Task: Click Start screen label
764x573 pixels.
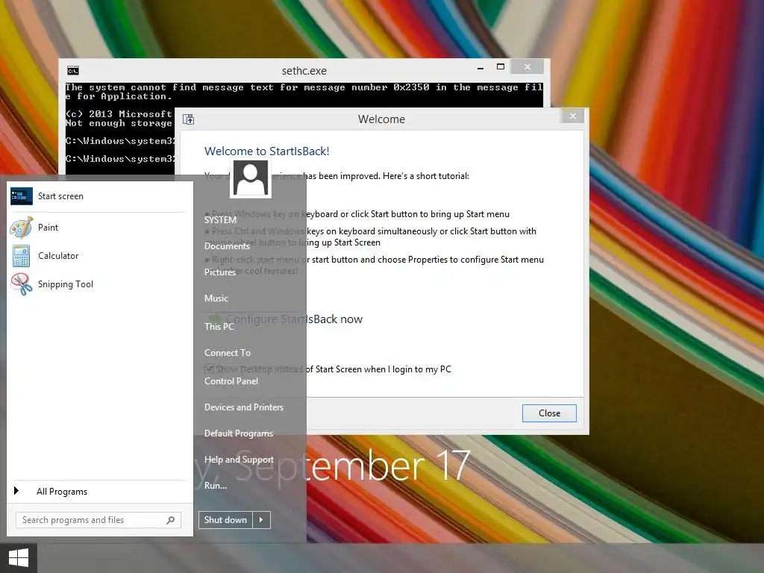Action: coord(61,196)
